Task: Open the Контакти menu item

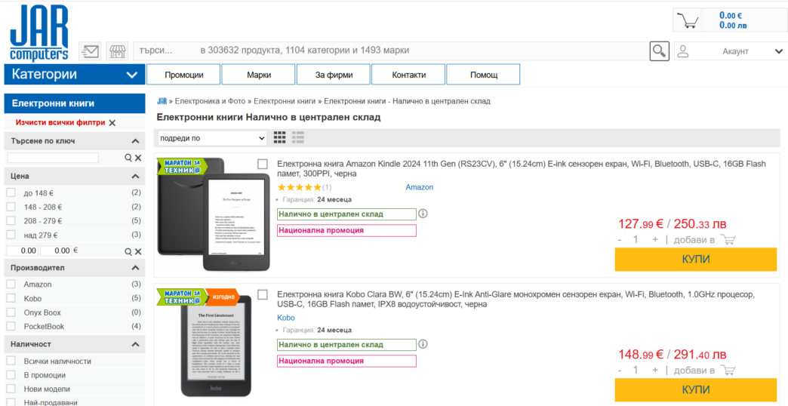Action: 408,75
